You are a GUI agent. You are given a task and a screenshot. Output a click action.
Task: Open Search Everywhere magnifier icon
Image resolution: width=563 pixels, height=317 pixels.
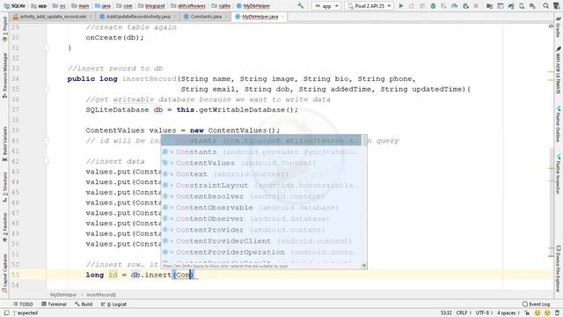pos(545,6)
